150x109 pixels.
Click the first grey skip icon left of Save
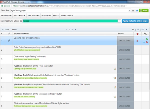tap(133, 11)
